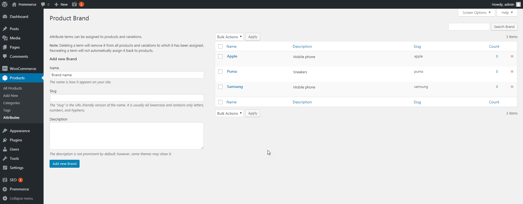Open the comments bubble icon in admin bar

coord(43,4)
